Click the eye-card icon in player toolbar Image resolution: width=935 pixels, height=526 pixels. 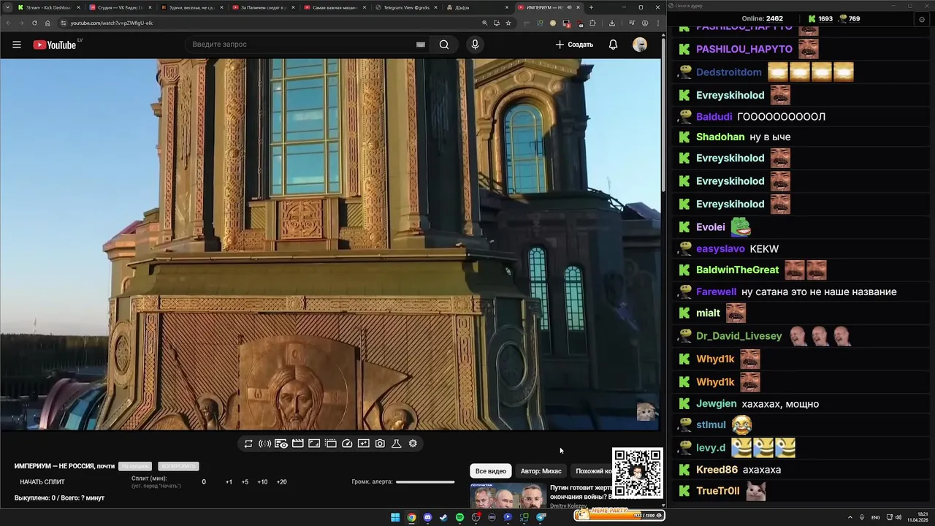281,443
